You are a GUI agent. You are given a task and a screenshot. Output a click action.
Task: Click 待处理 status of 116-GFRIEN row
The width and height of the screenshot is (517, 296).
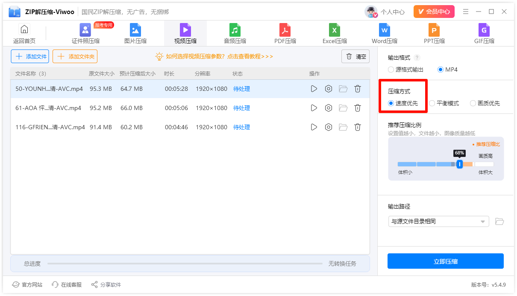click(x=241, y=127)
